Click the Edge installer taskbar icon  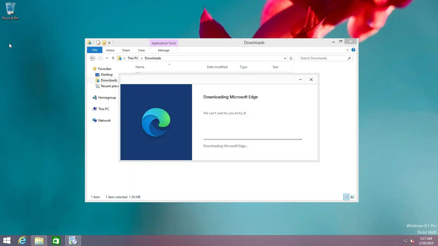pyautogui.click(x=73, y=241)
